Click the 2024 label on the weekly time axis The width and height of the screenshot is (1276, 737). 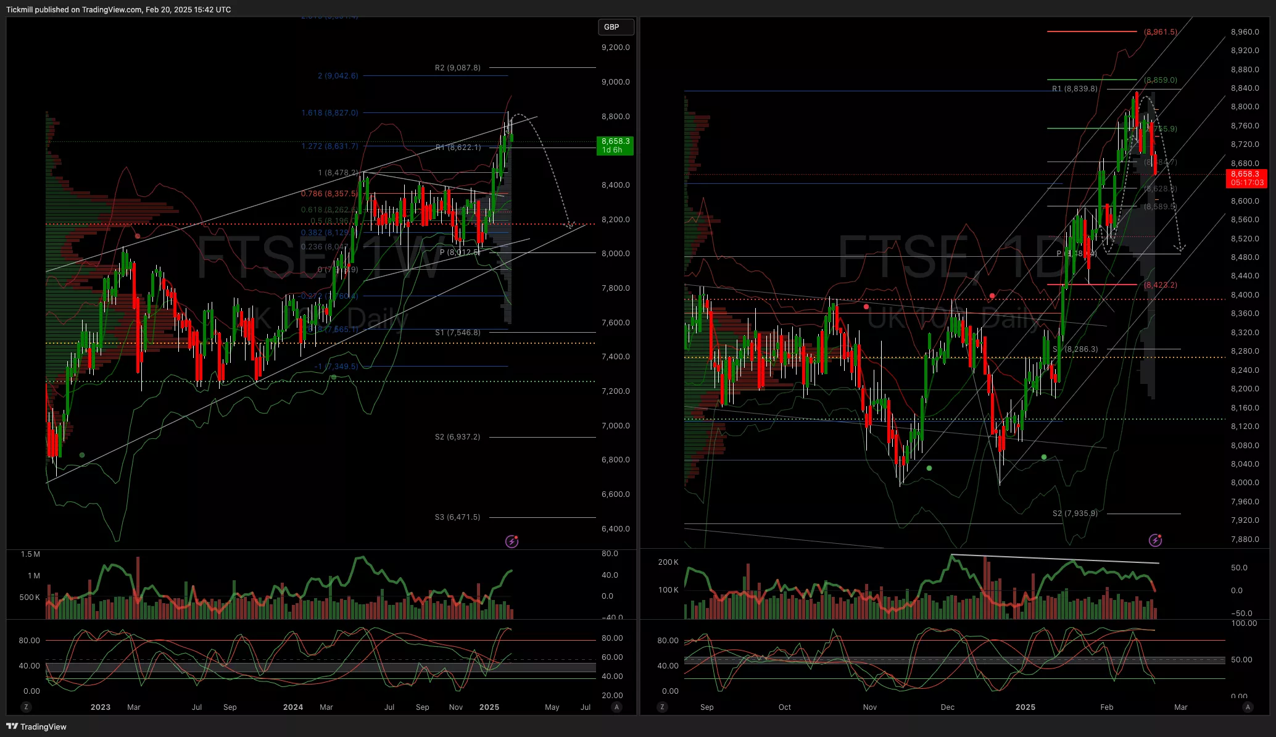pos(292,707)
